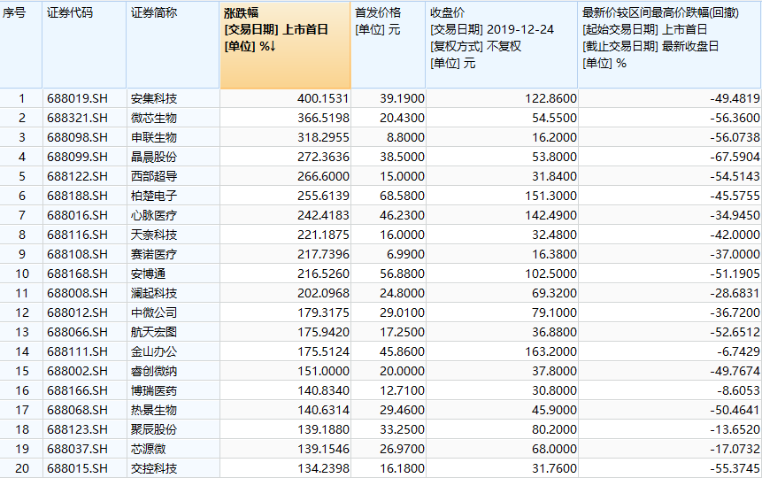Screen dimensions: 762x478
Task: Select stock code 688019.SH
Action: [77, 99]
